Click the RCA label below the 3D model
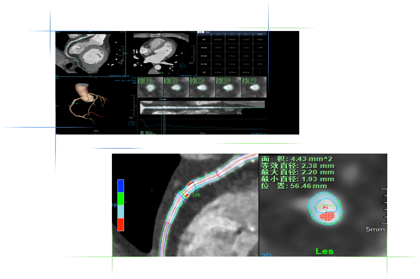 [96, 131]
